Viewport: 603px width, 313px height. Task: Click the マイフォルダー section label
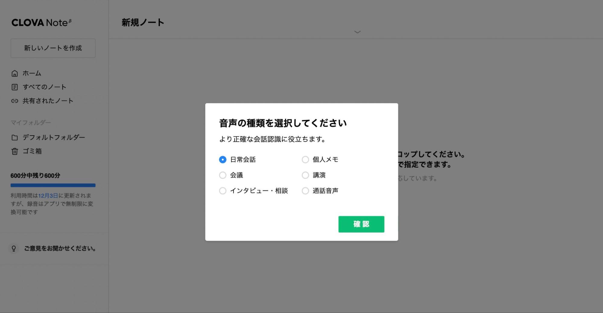31,123
